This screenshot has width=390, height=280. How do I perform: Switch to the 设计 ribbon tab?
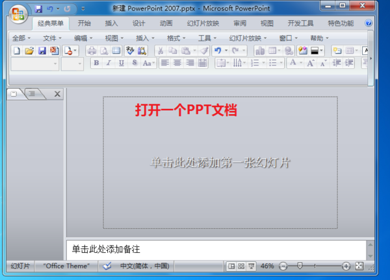tap(138, 23)
